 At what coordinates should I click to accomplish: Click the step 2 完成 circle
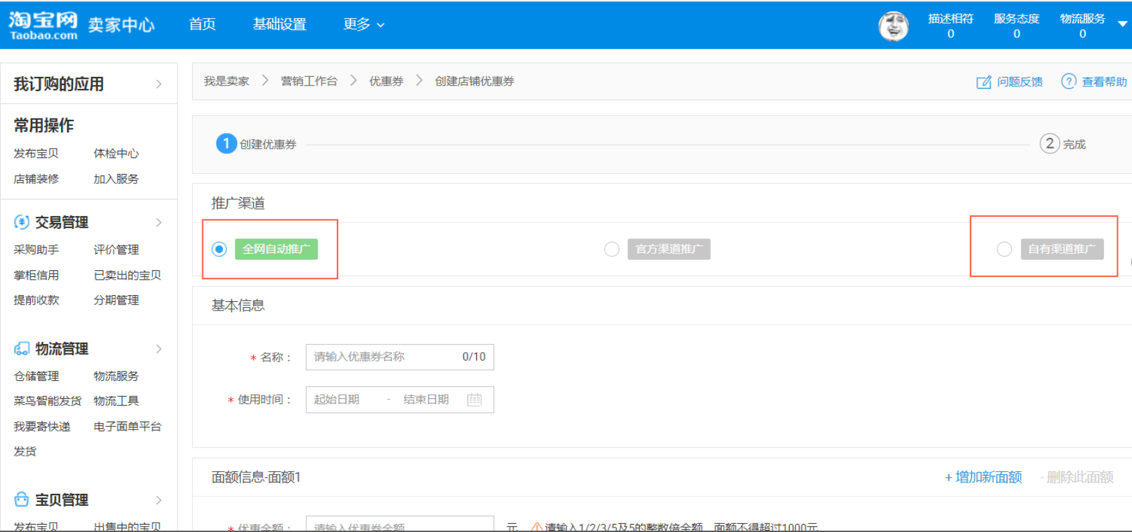pos(1050,143)
